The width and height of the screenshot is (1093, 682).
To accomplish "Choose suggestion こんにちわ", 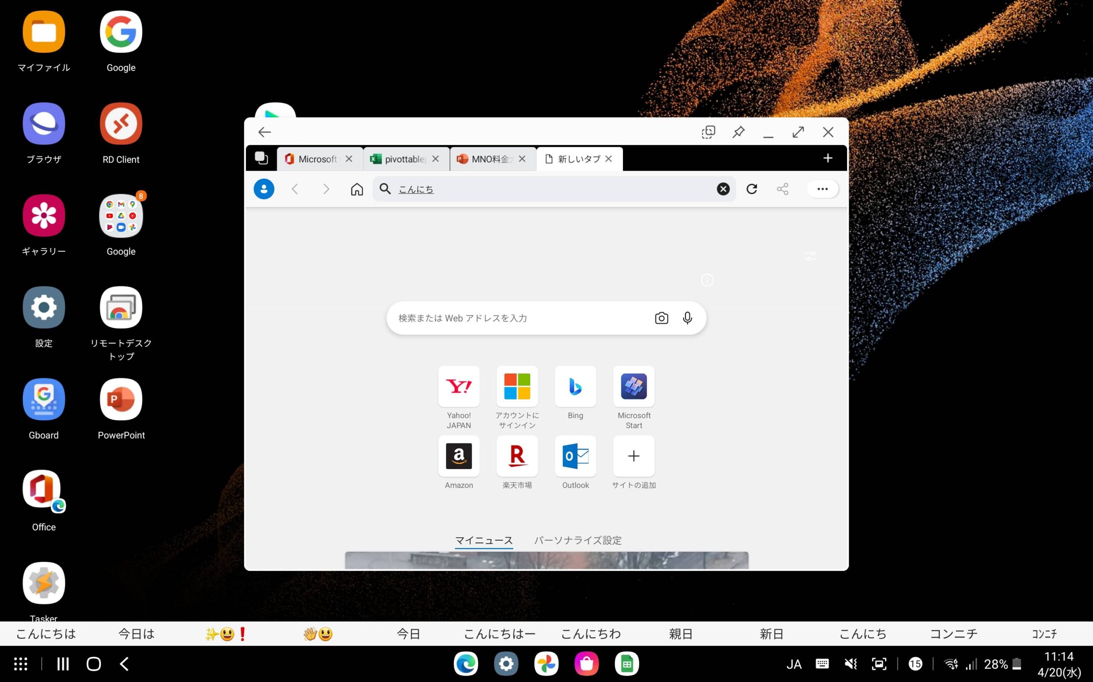I will coord(590,634).
